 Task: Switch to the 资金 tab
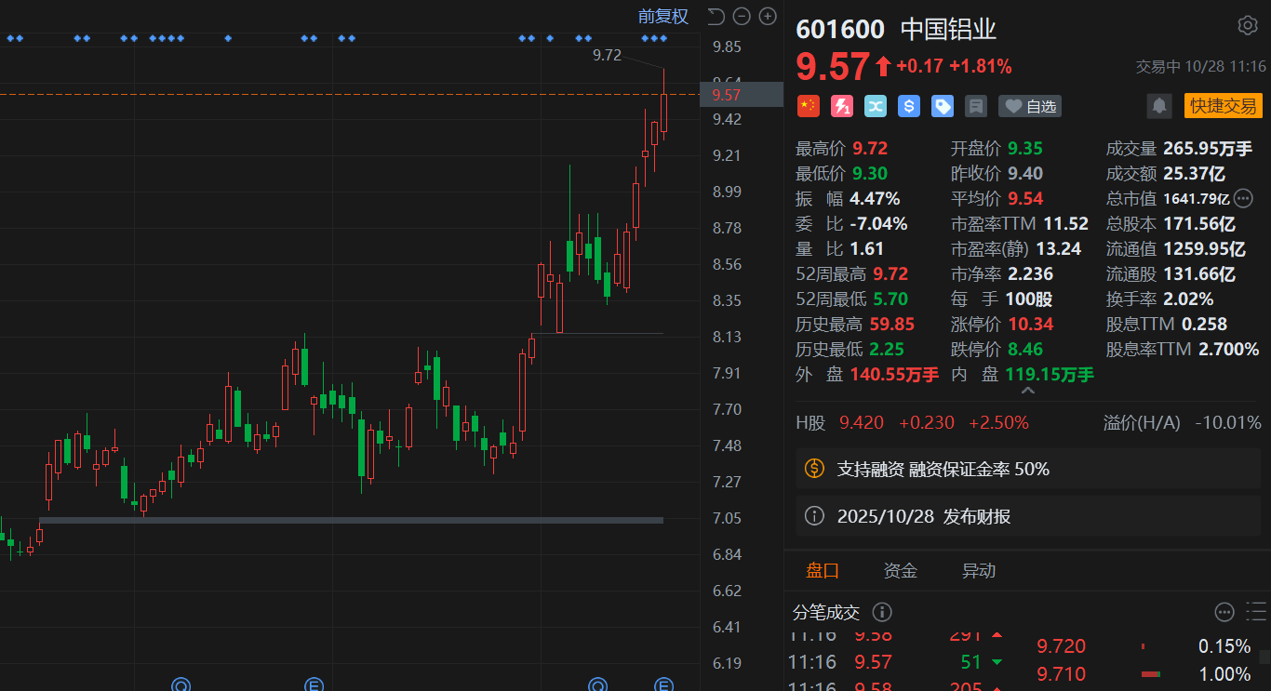pos(900,570)
